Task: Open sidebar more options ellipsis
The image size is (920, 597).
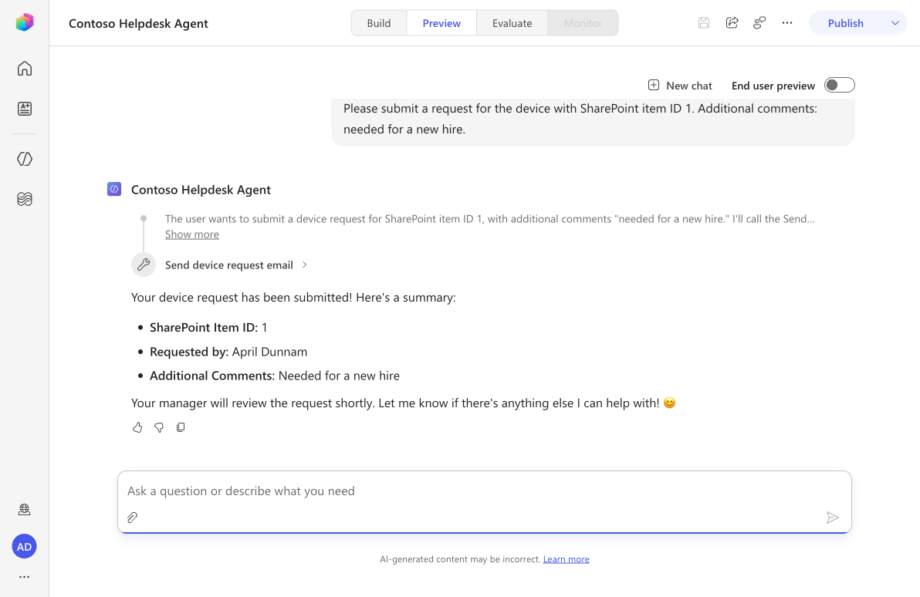Action: tap(24, 577)
